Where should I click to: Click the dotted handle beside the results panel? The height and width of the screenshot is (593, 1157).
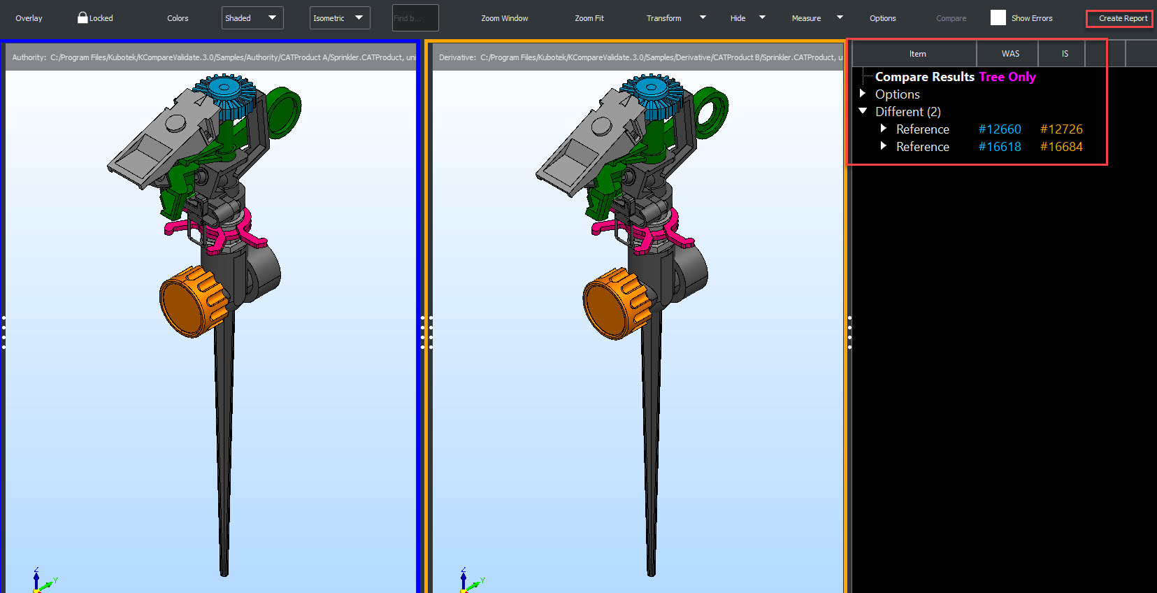(x=849, y=332)
